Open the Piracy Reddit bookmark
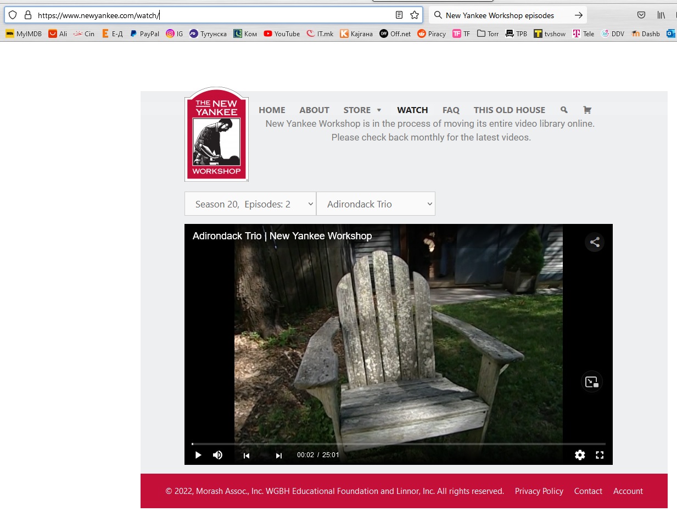 click(x=432, y=33)
